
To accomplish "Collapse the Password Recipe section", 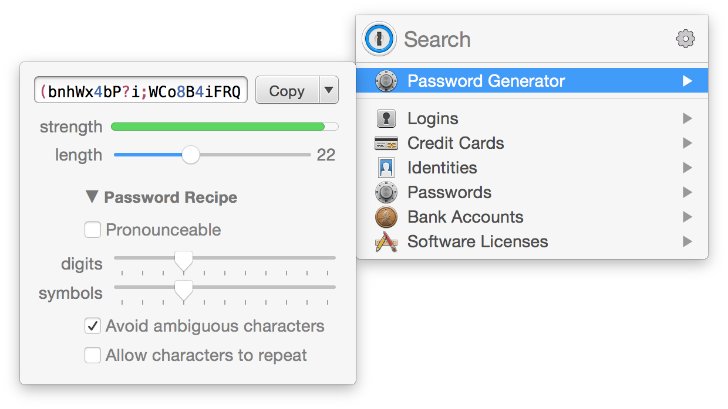I will click(92, 197).
